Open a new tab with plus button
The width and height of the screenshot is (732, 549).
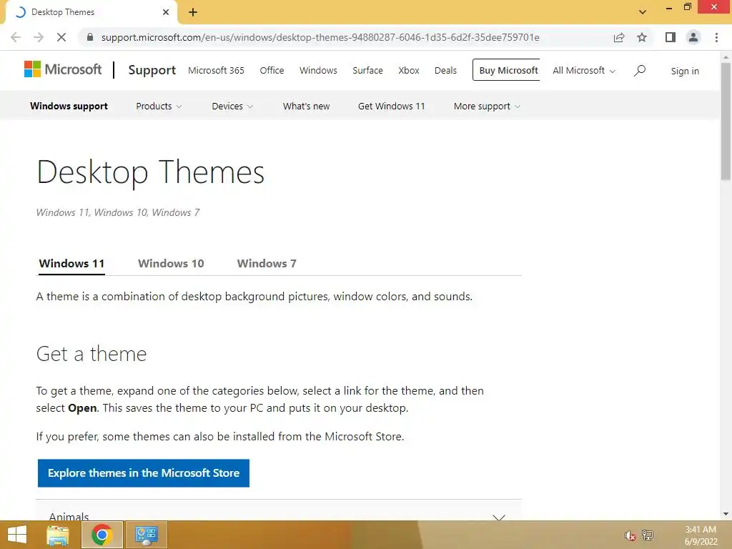pos(193,12)
